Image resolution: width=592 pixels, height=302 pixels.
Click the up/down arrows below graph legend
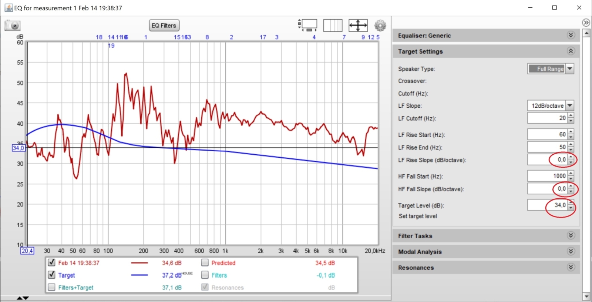coord(23,298)
